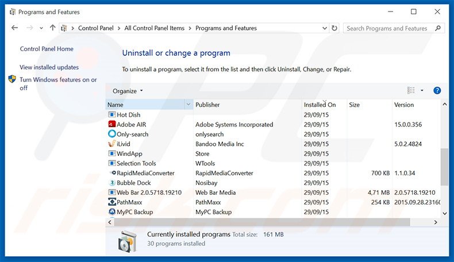454x262 pixels.
Task: Sort by the Publisher column header
Action: (x=247, y=105)
